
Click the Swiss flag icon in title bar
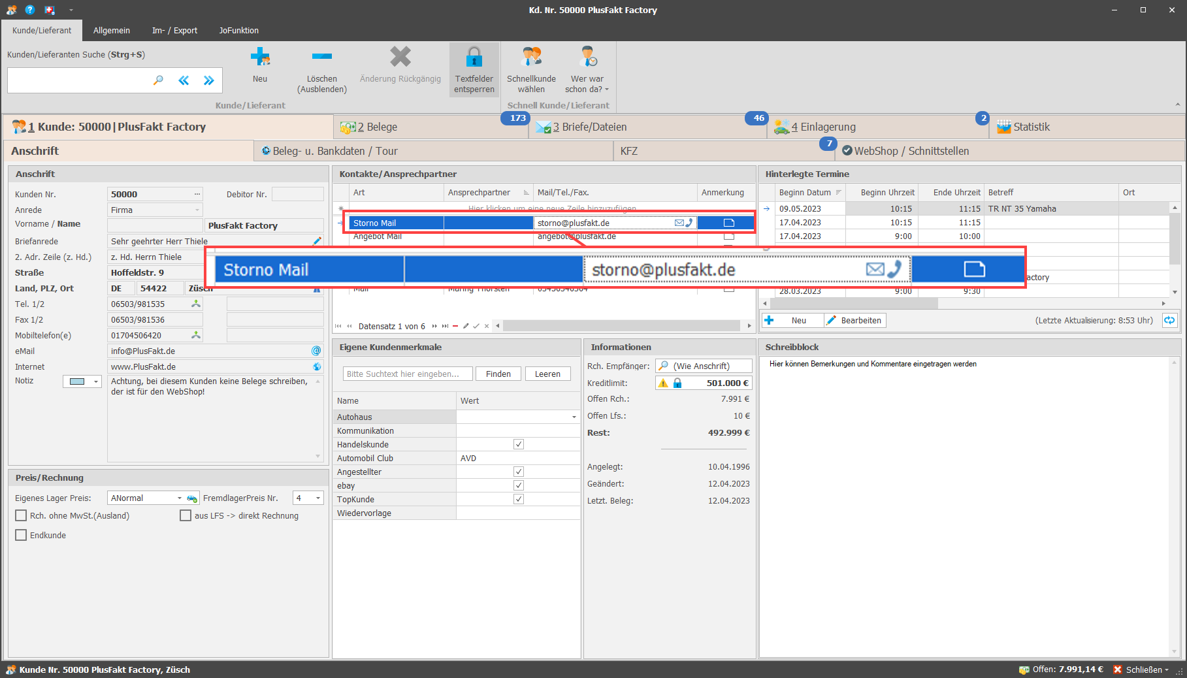tap(50, 10)
